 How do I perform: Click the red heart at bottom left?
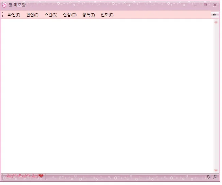point(41,176)
